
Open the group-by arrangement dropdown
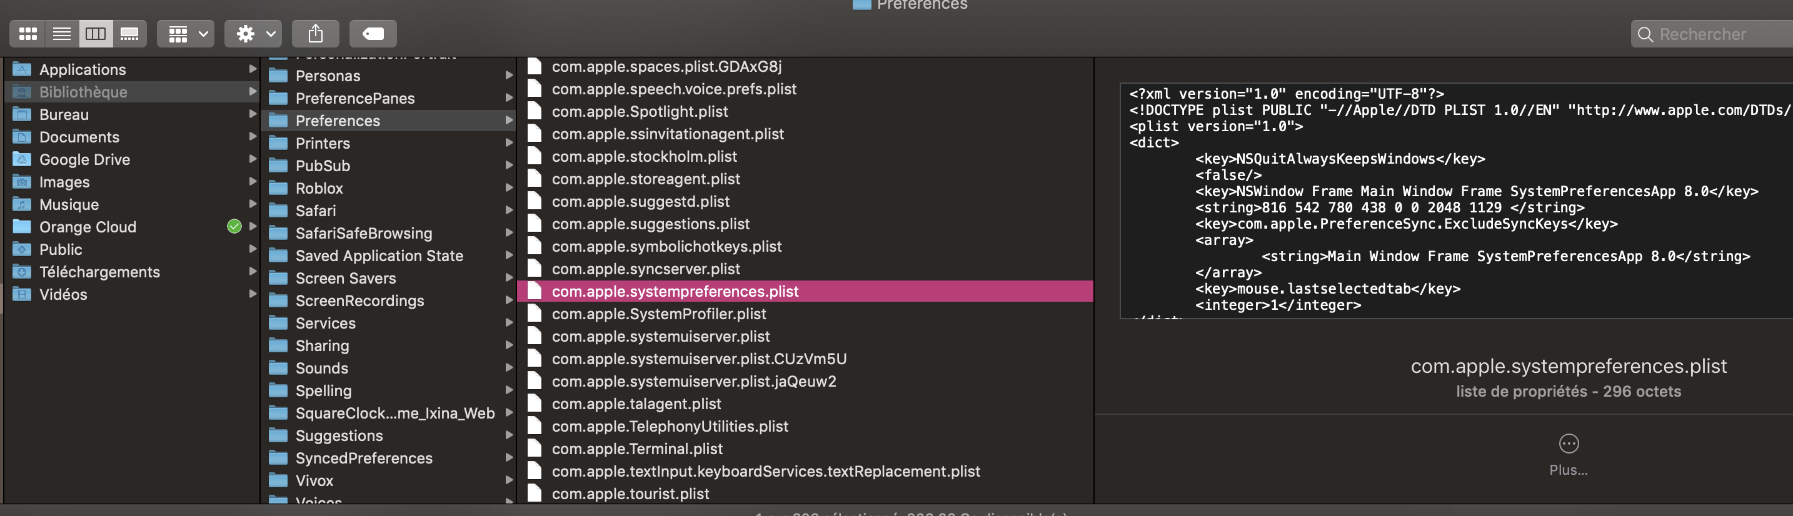click(x=186, y=33)
